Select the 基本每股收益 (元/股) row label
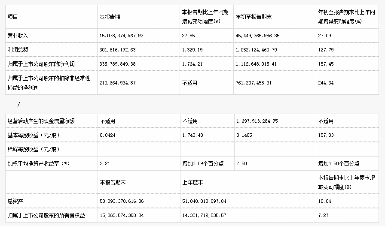Image resolution: width=385 pixels, height=226 pixels. (32, 135)
